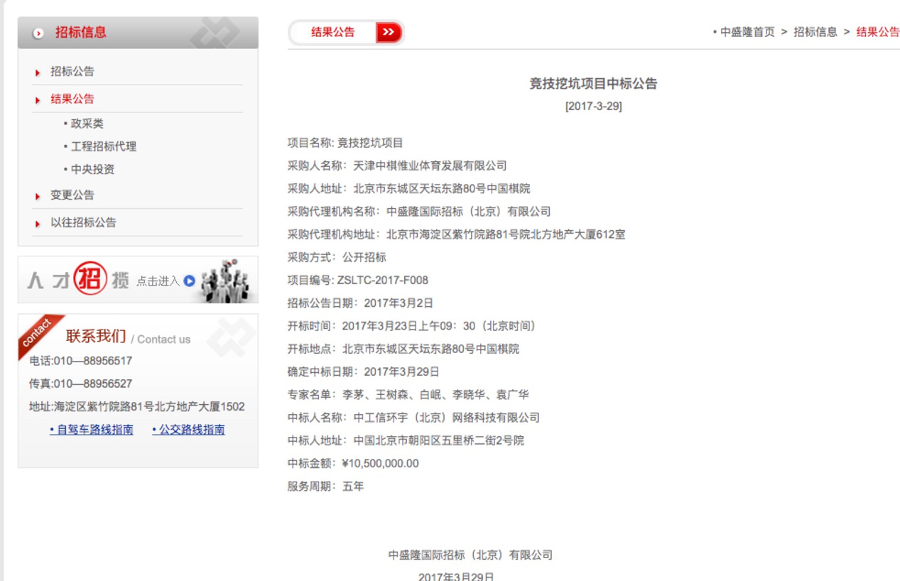Click the winner 中工信环宇（北京）网络科技有限公司
This screenshot has width=900, height=581.
[x=447, y=418]
